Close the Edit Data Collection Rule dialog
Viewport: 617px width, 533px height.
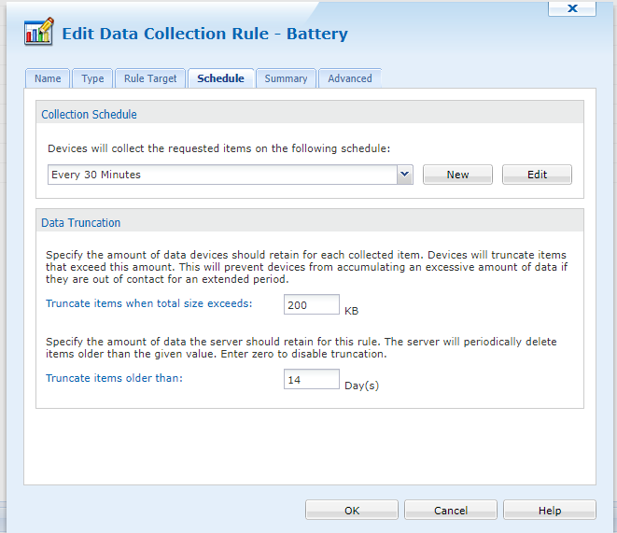click(572, 8)
